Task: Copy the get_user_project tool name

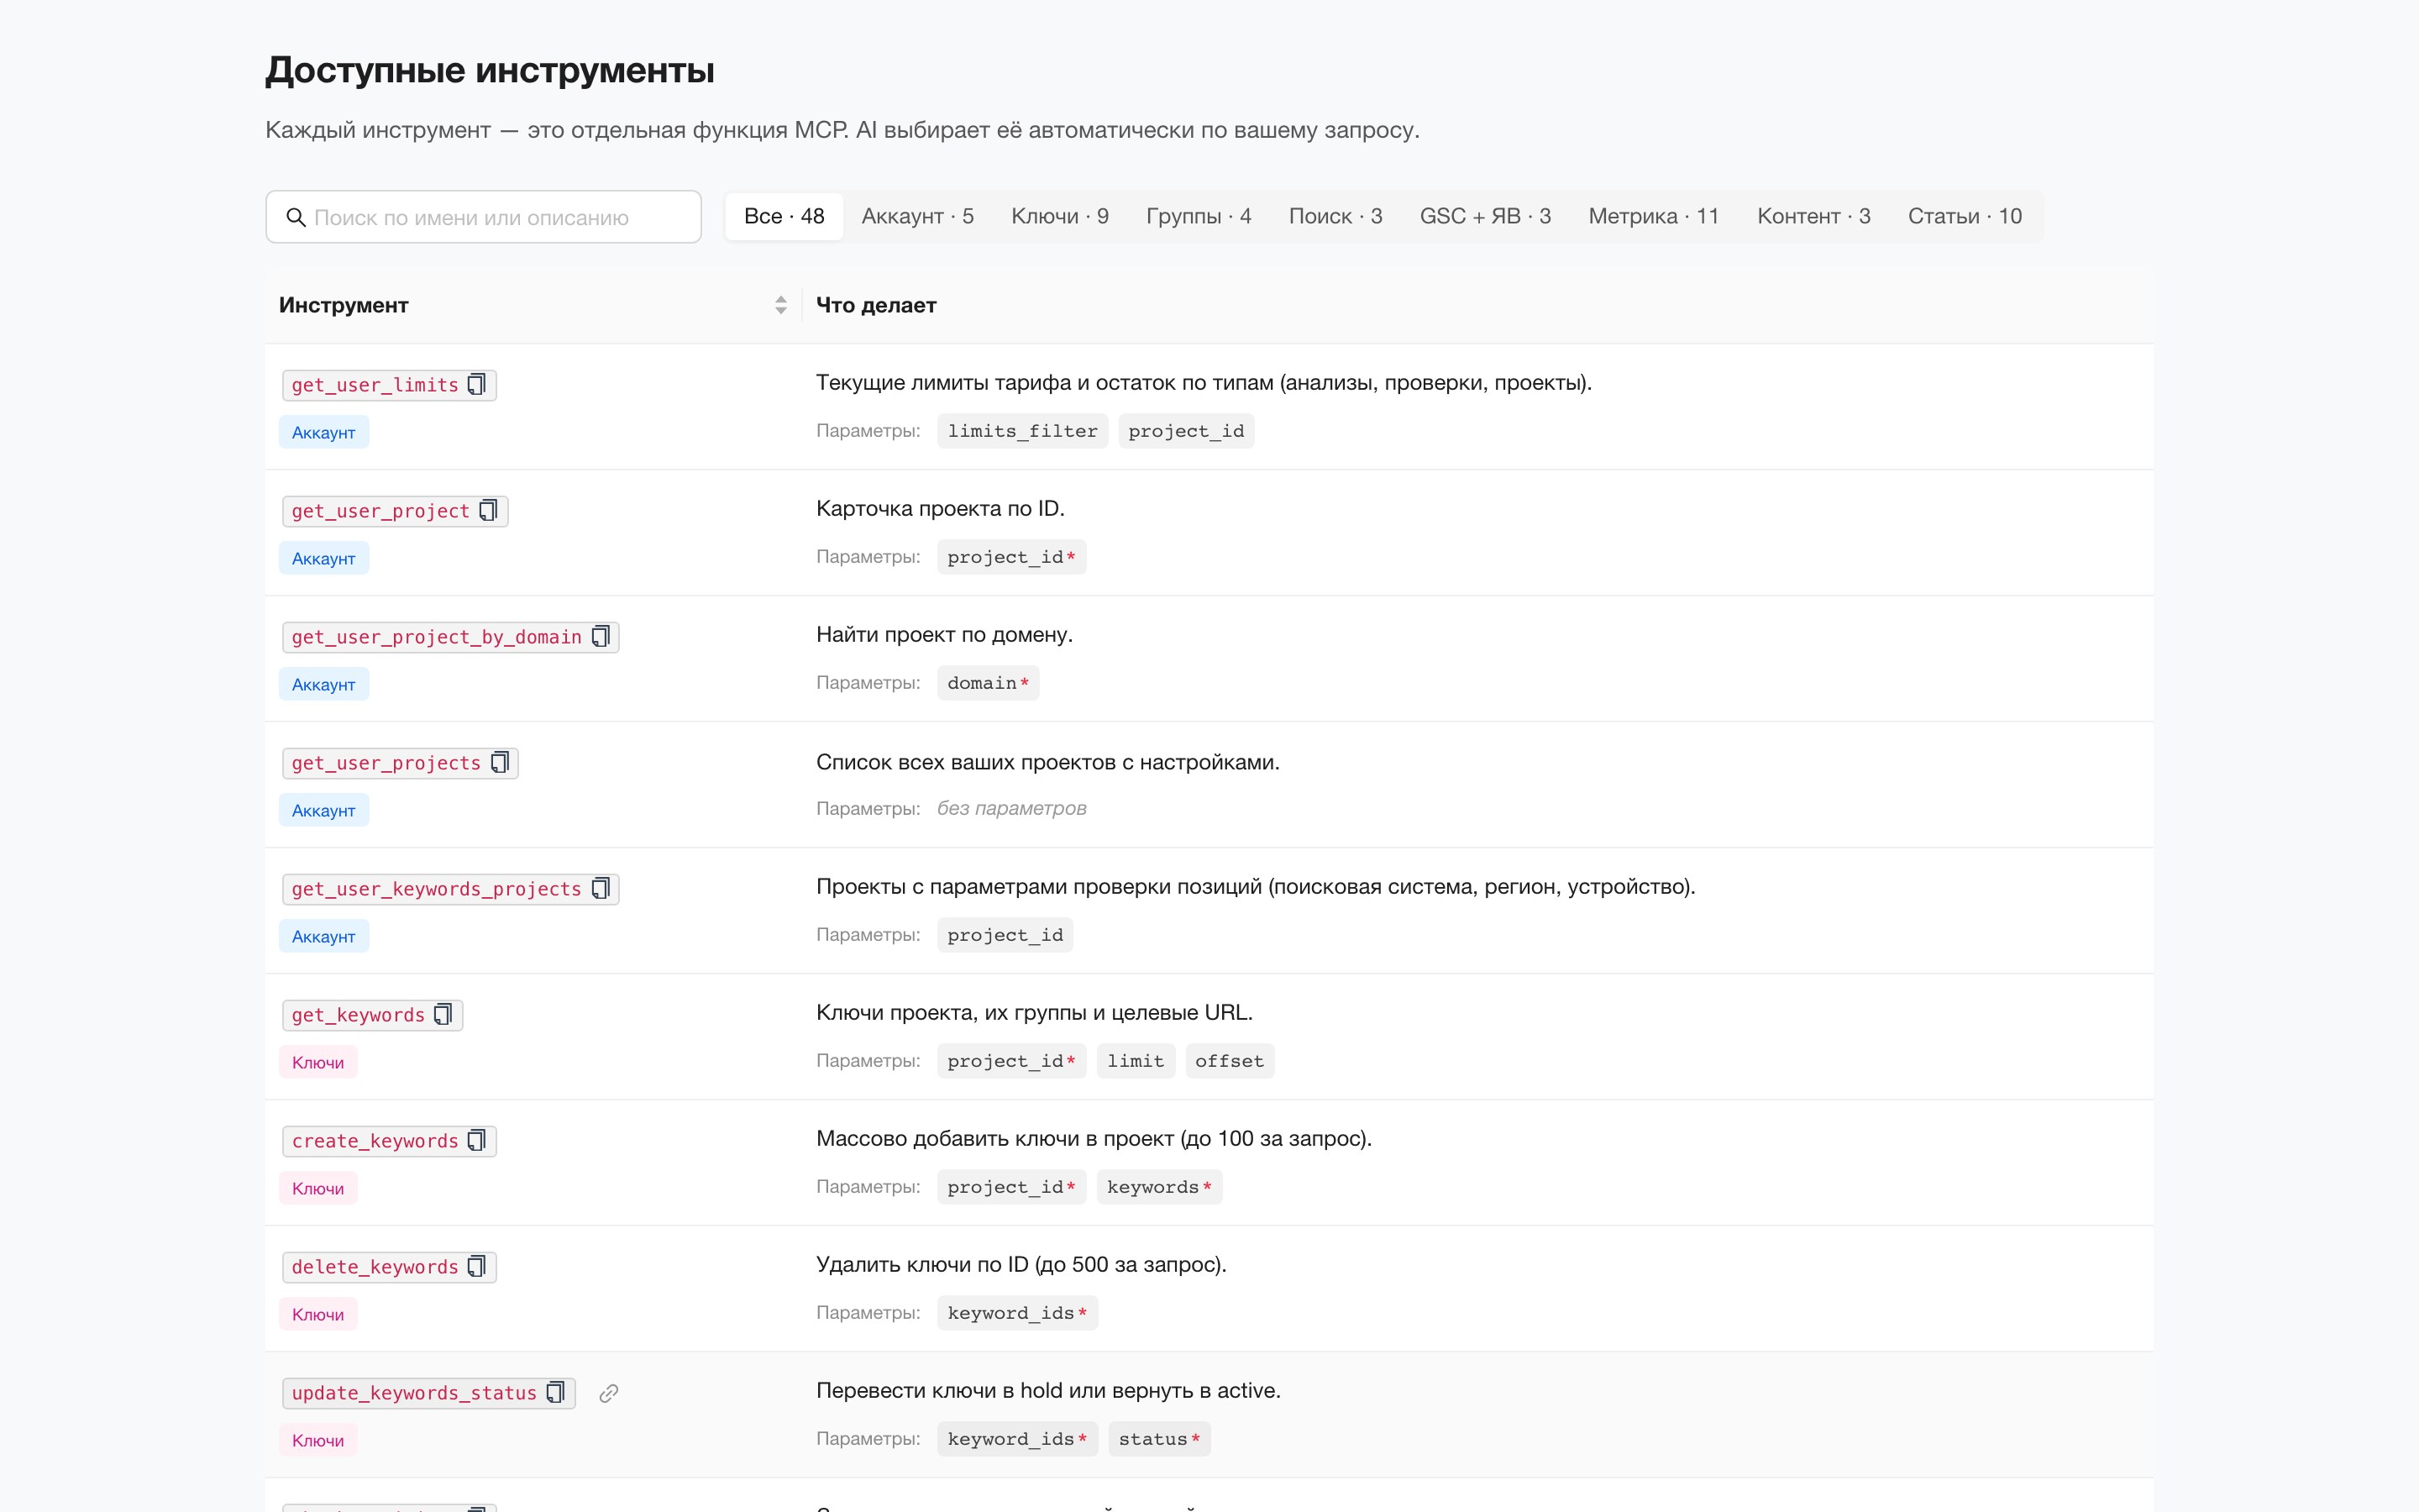Action: (488, 511)
